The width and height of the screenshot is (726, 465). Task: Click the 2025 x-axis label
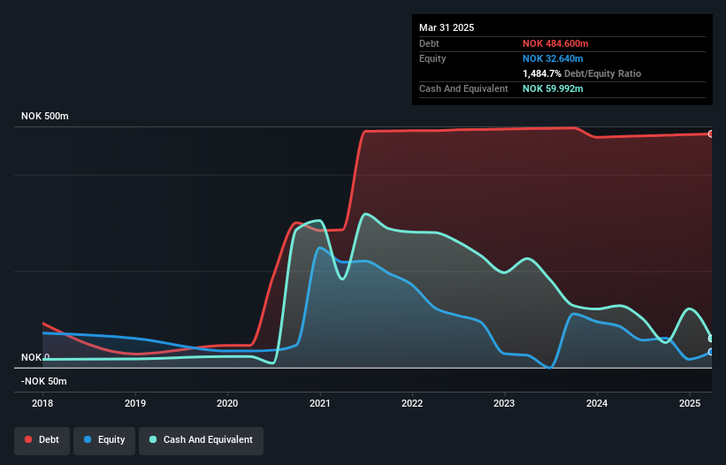690,403
